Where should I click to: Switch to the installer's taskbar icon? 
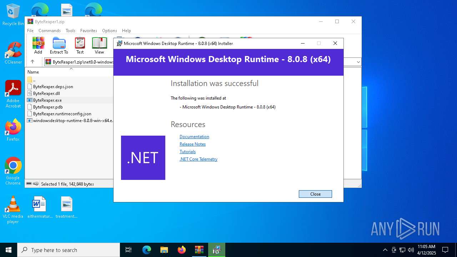216,250
